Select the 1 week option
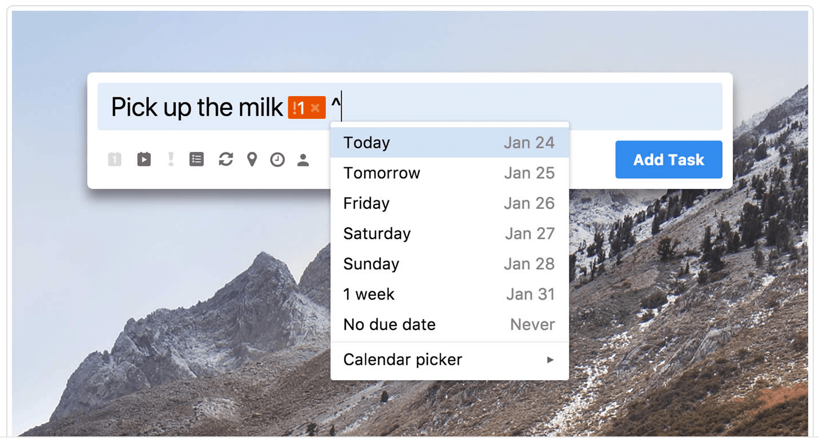This screenshot has width=819, height=445. tap(449, 294)
